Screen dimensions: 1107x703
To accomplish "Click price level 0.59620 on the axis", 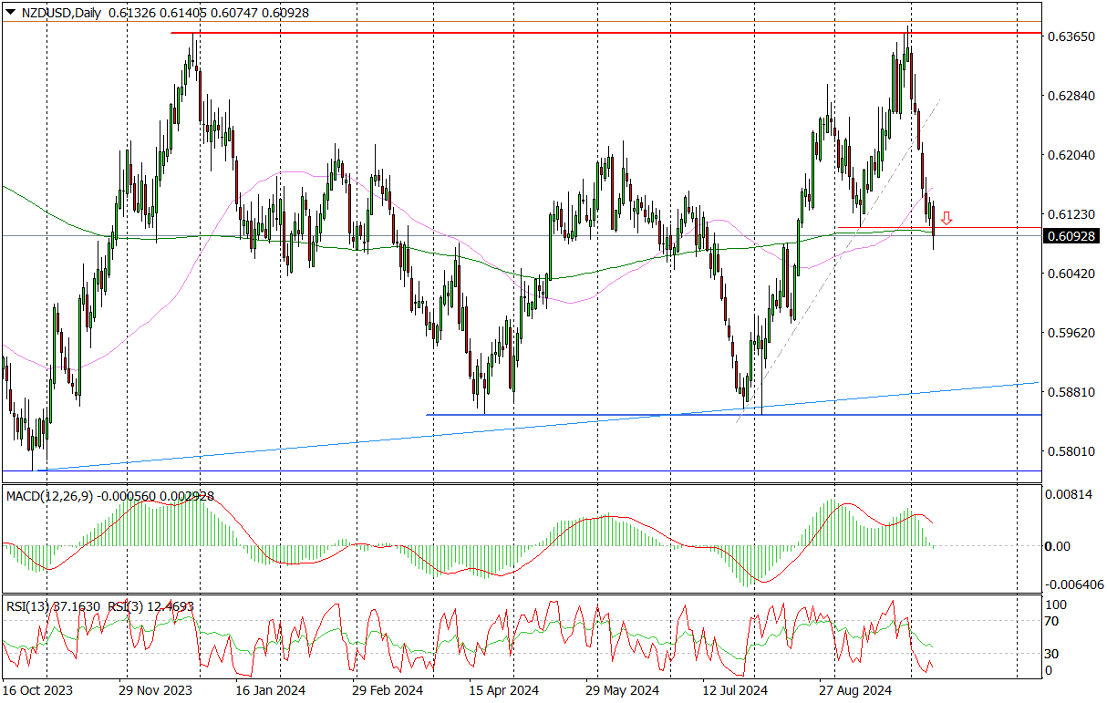I will (1071, 333).
